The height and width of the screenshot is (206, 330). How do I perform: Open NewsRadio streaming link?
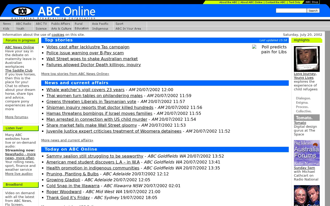click(20, 156)
